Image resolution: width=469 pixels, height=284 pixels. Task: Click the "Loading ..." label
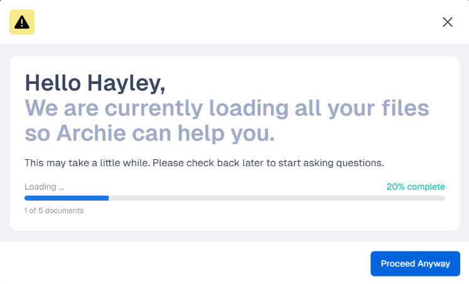point(44,187)
